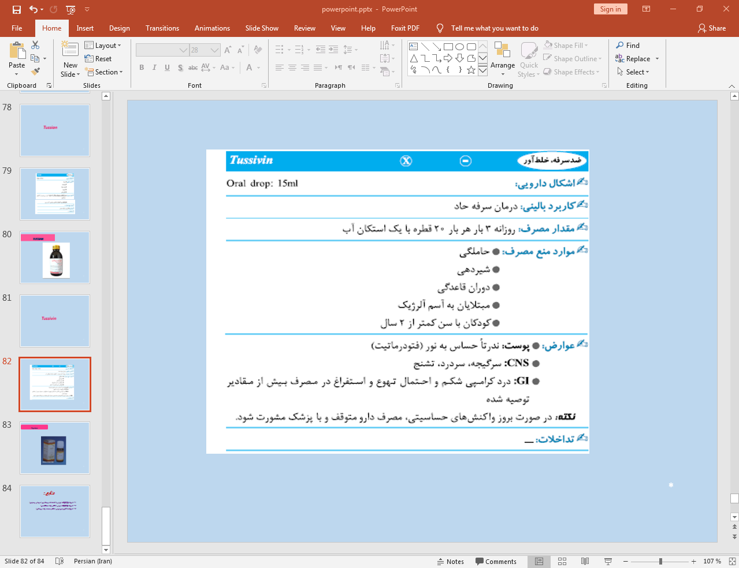Open the Comments pane
Viewport: 739px width, 568px height.
click(496, 562)
